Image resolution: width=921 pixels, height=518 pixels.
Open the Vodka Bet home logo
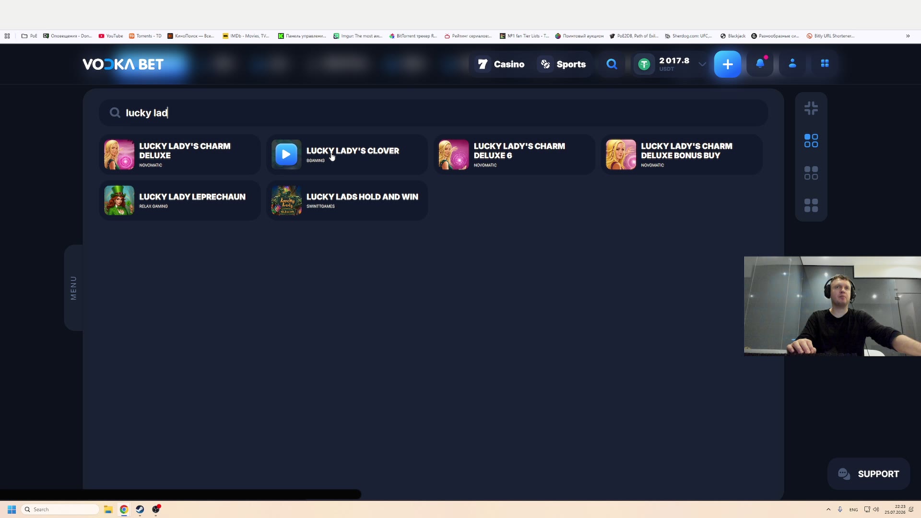pyautogui.click(x=123, y=64)
